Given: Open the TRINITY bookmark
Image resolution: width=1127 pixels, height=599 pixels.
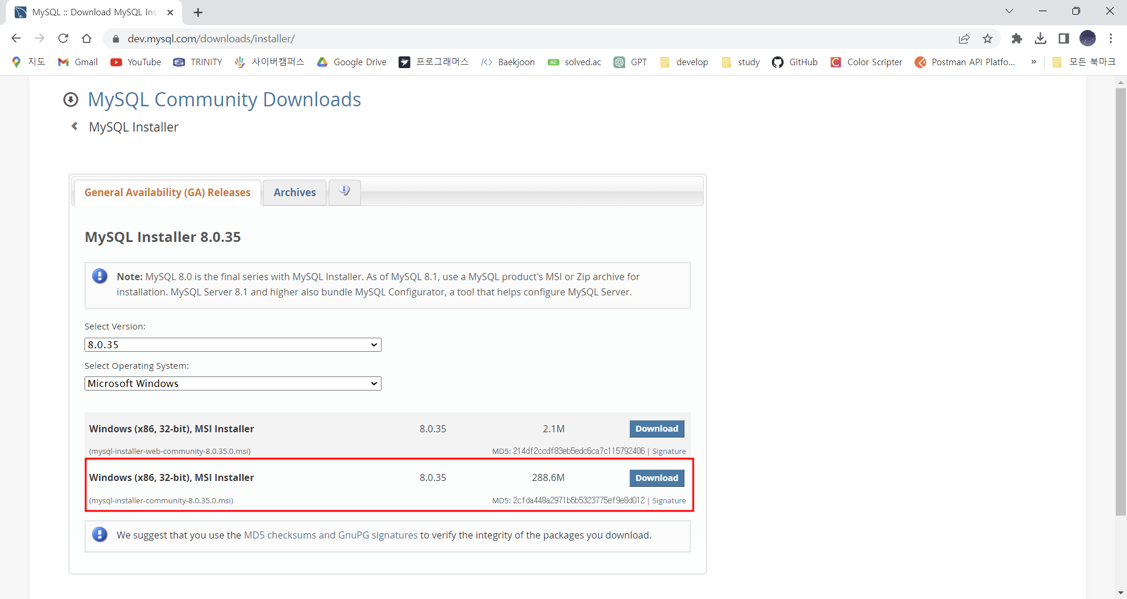Looking at the screenshot, I should [198, 62].
